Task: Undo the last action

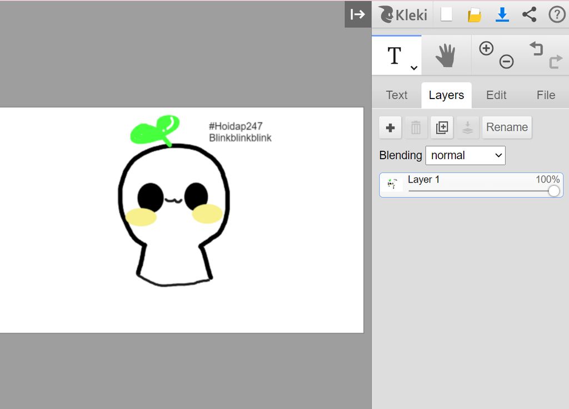Action: pos(536,48)
